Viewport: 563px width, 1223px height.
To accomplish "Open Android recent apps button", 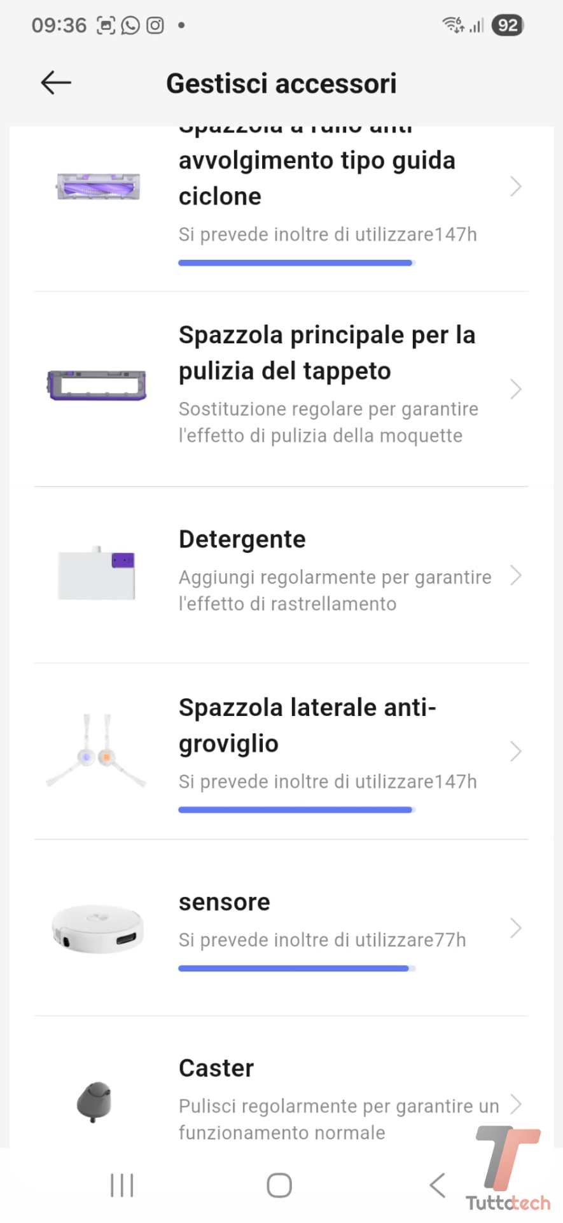I will 122,1185.
